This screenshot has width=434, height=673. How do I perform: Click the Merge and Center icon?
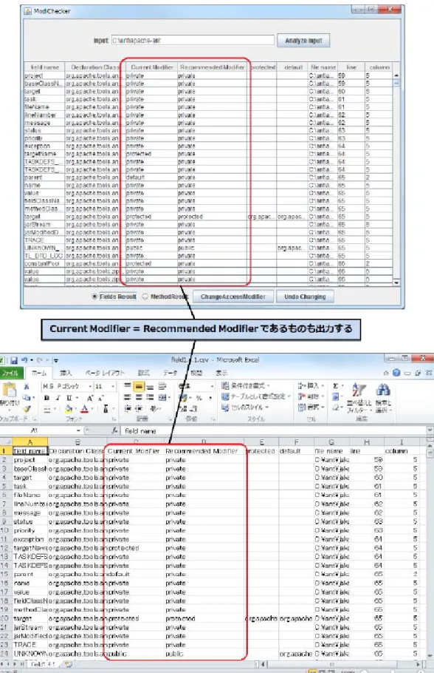(x=162, y=398)
